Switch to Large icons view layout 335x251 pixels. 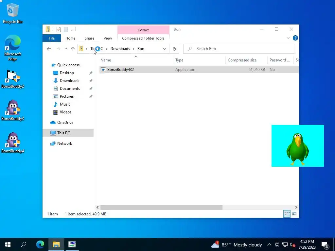click(x=294, y=214)
